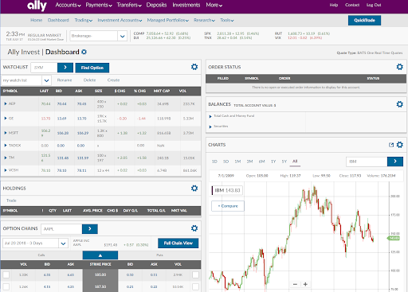
Task: Check the 185.00 strike call checkbox
Action: (6, 275)
